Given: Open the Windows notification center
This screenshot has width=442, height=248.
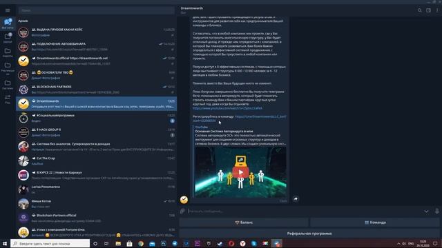Looking at the screenshot, I should (436, 243).
